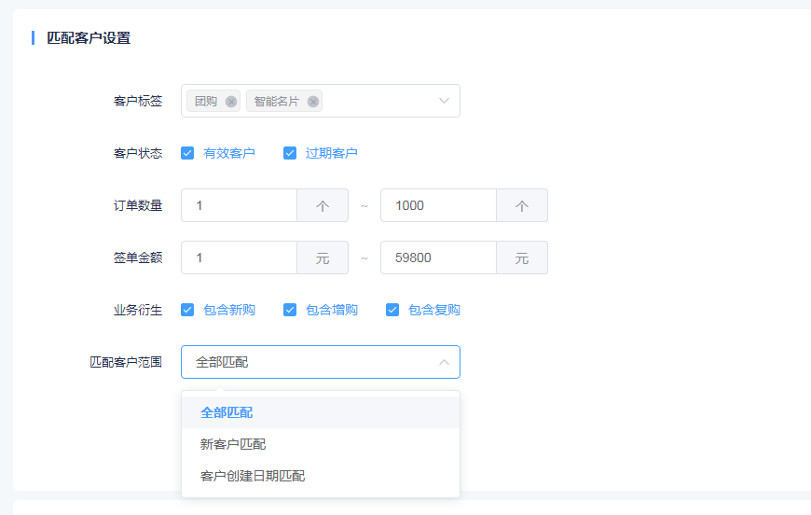Uncheck the 包含新购 checkbox

click(x=187, y=310)
